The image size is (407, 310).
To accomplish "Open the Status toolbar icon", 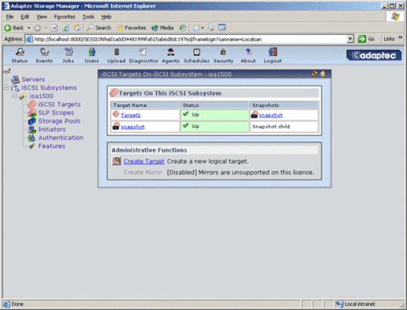I will point(20,53).
